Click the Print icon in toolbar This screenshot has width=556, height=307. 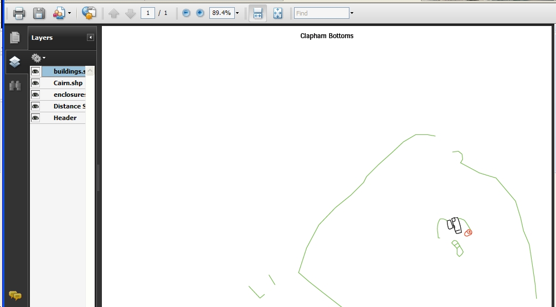19,13
